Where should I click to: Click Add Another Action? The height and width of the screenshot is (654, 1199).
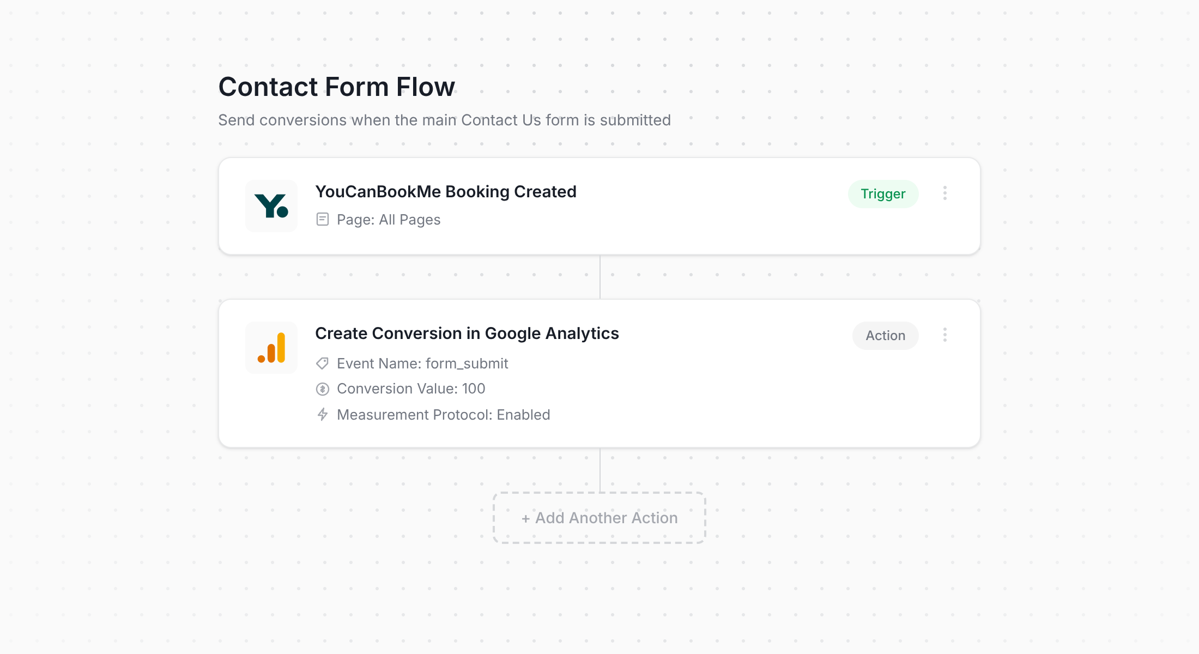pyautogui.click(x=599, y=517)
